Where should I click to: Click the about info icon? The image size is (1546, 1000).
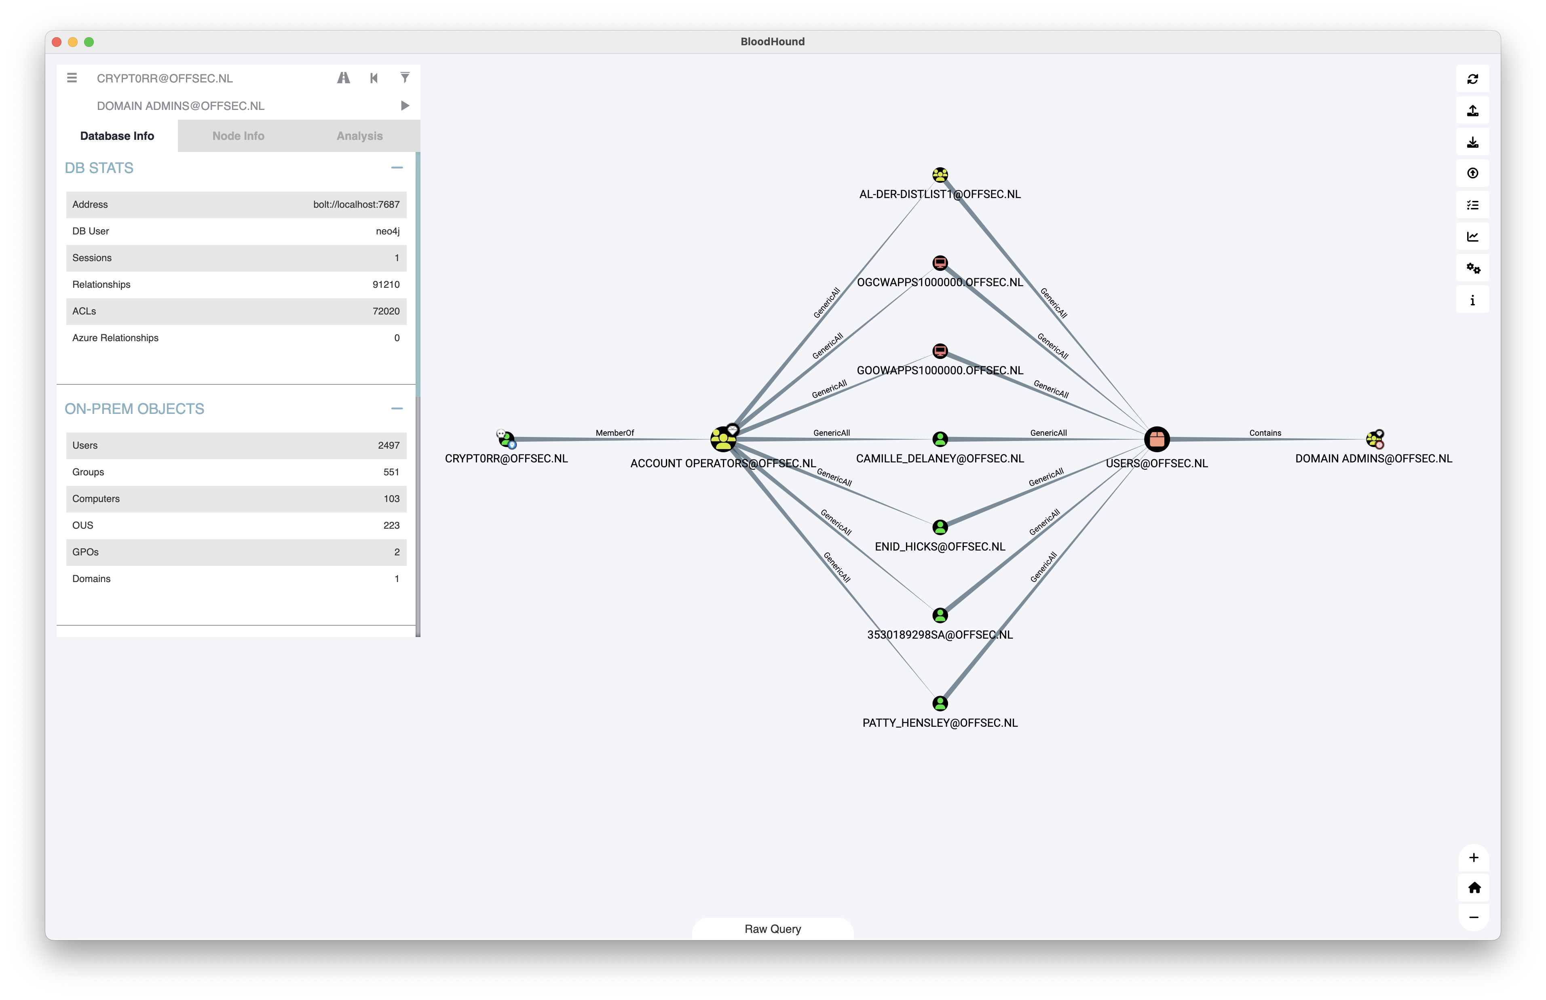[1472, 300]
